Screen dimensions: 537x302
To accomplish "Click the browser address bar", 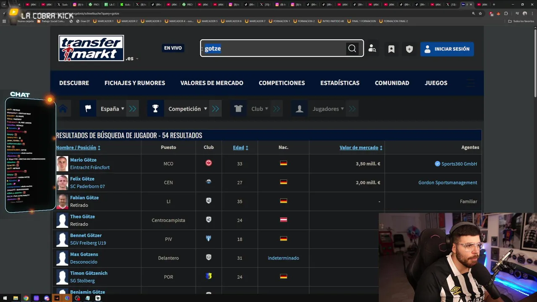I will [x=268, y=13].
